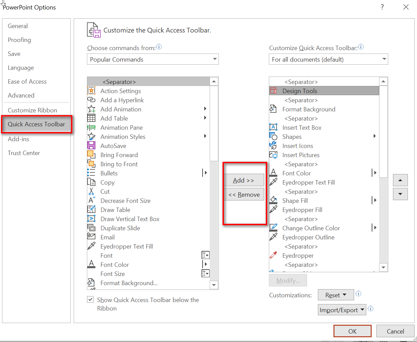417x342 pixels.
Task: Dismiss dialog with the Cancel button
Action: (x=395, y=331)
